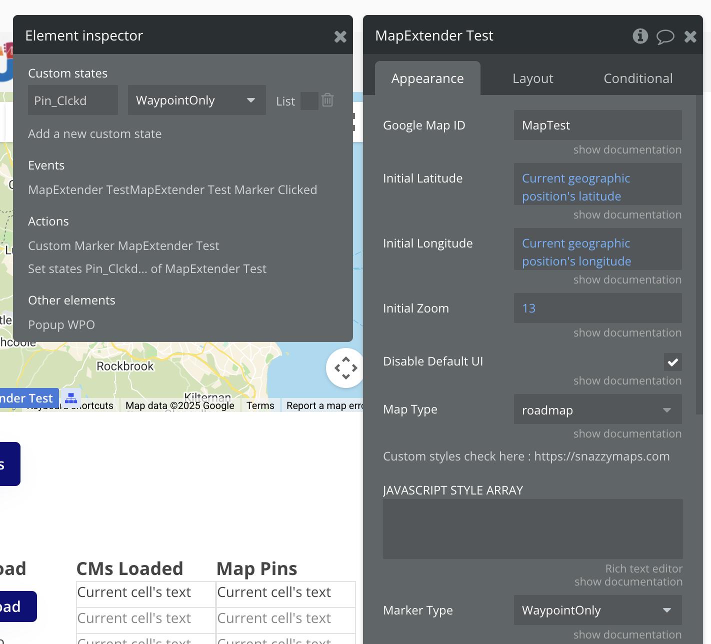Click the dark blue button beside CMs Loaded
711x644 pixels.
(x=18, y=606)
